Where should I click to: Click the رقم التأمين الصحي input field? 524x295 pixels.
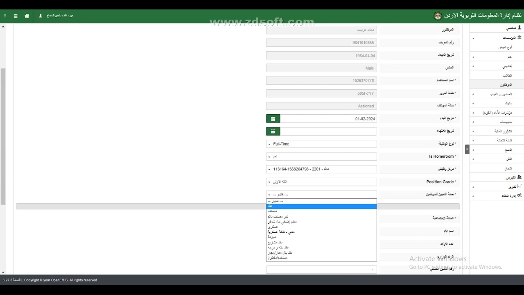pyautogui.click(x=321, y=270)
